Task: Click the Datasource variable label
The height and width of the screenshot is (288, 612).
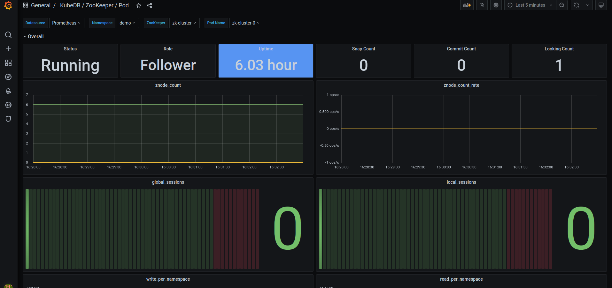Action: pyautogui.click(x=35, y=23)
